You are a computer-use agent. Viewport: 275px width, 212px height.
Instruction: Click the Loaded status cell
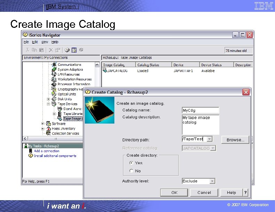(143, 71)
